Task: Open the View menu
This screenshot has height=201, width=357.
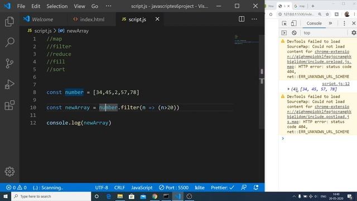Action: coord(79,6)
